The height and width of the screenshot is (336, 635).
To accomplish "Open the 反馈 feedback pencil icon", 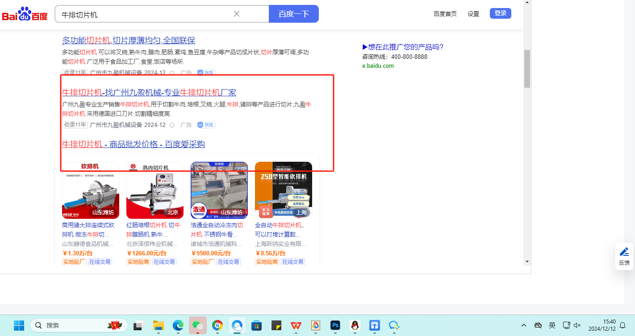I will [624, 252].
